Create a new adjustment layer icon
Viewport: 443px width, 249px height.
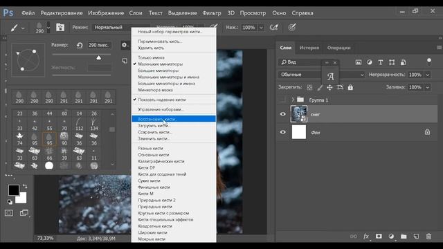391,237
